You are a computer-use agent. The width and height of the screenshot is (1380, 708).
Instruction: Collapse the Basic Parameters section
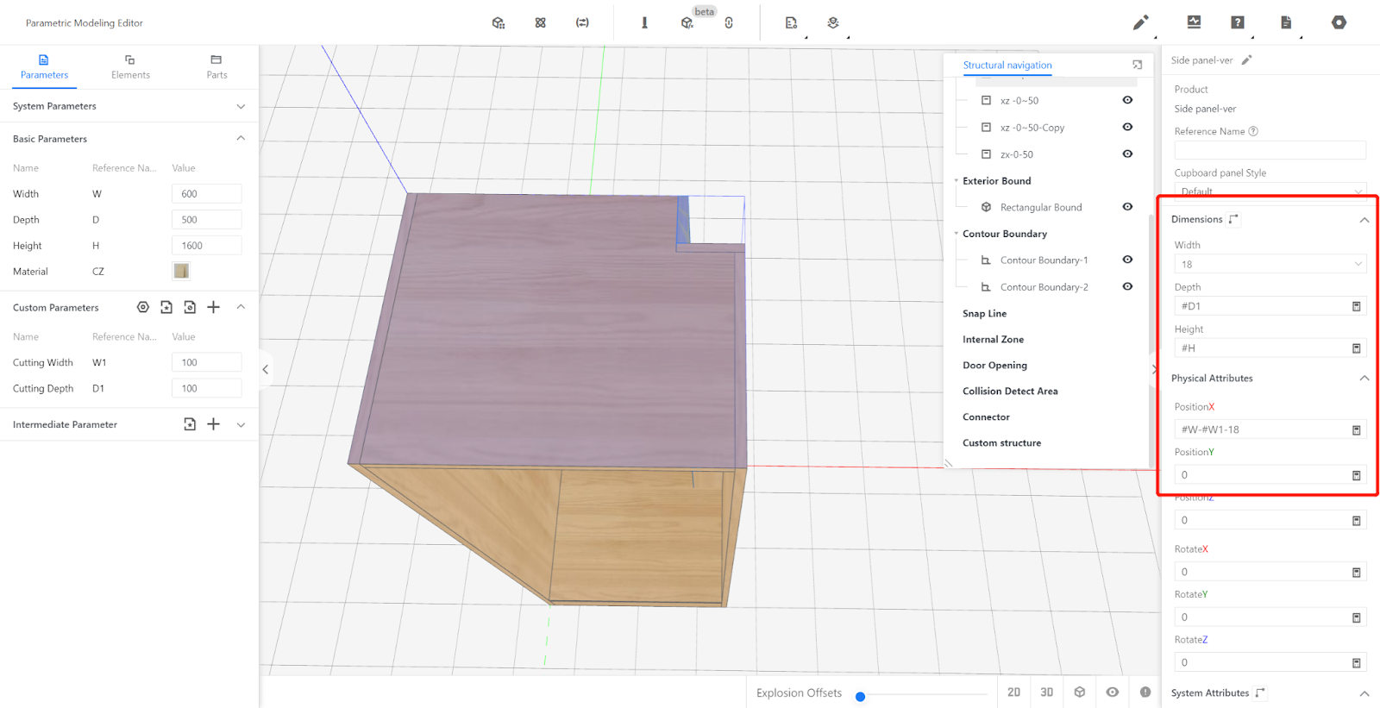pos(241,138)
